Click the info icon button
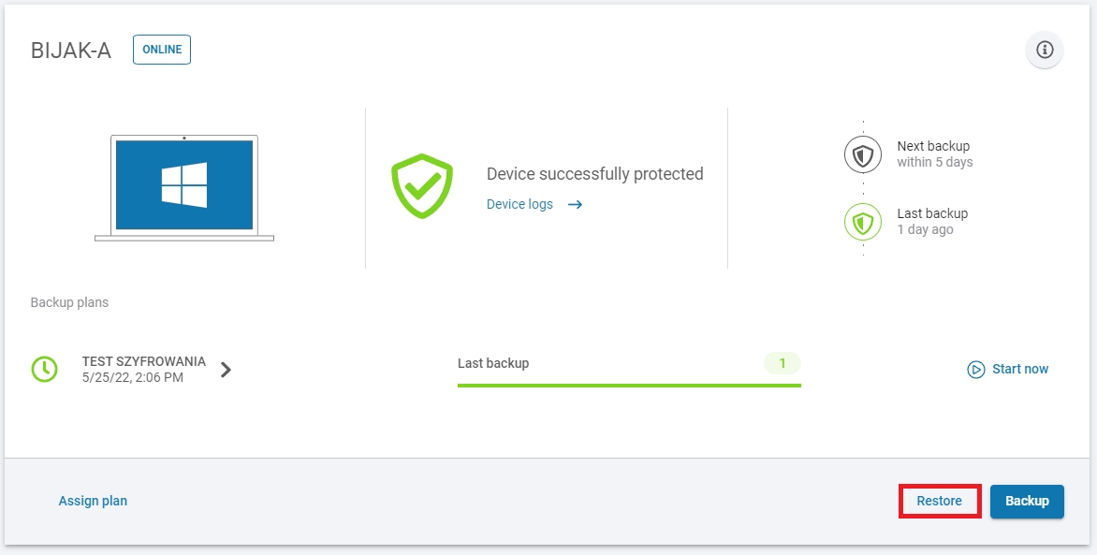 [1045, 50]
